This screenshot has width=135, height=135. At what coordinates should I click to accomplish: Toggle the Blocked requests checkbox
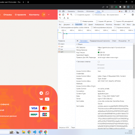tap(92, 27)
